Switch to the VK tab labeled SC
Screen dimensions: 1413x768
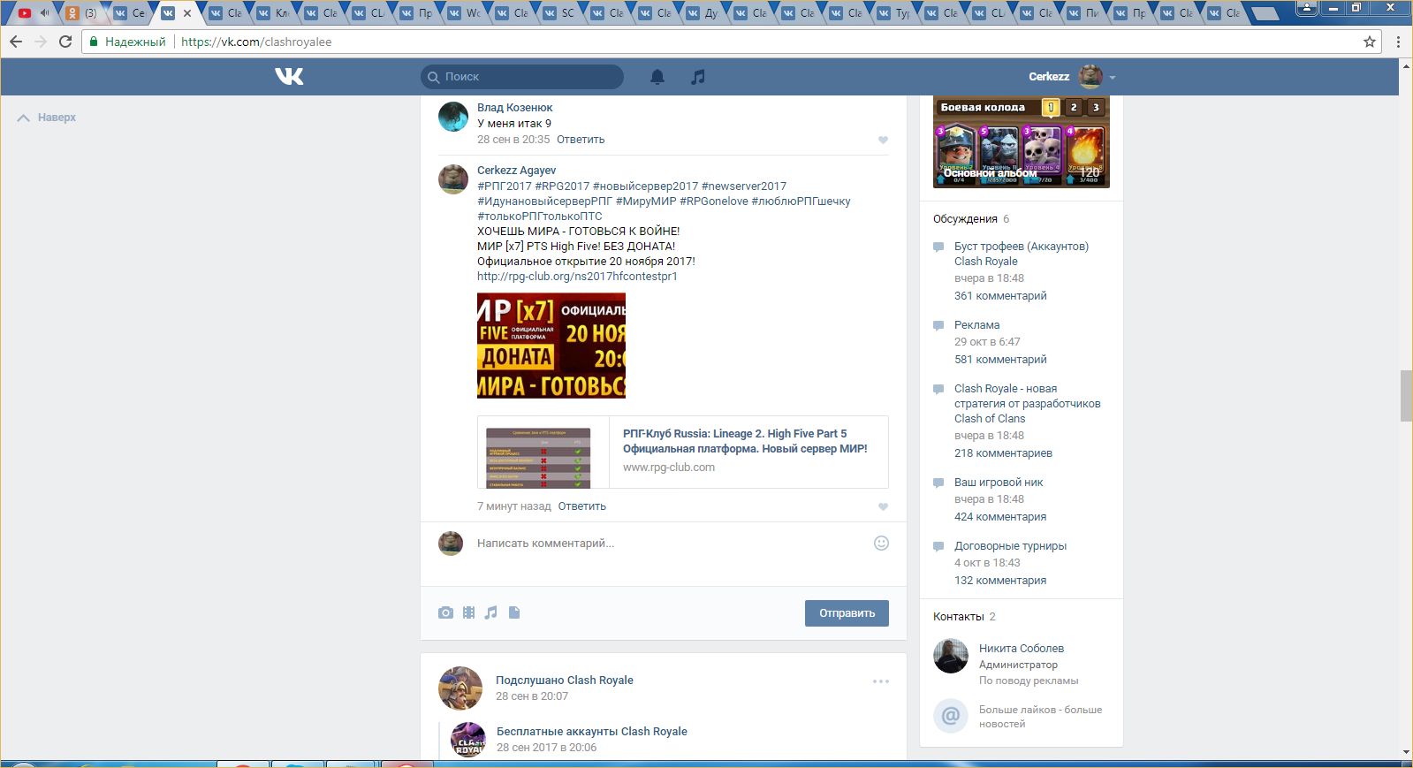click(x=559, y=13)
